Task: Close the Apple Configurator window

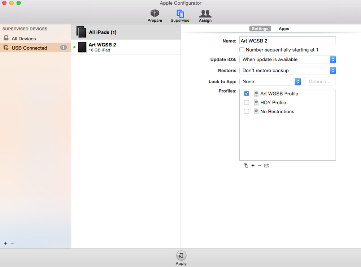Action: tap(4, 3)
